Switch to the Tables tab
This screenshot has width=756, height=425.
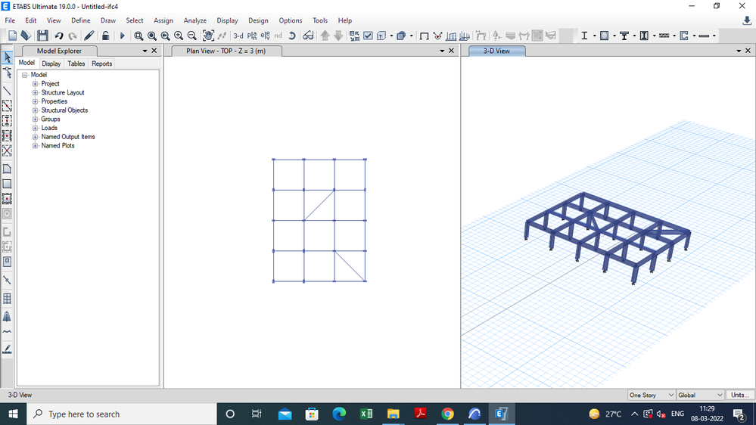[76, 64]
